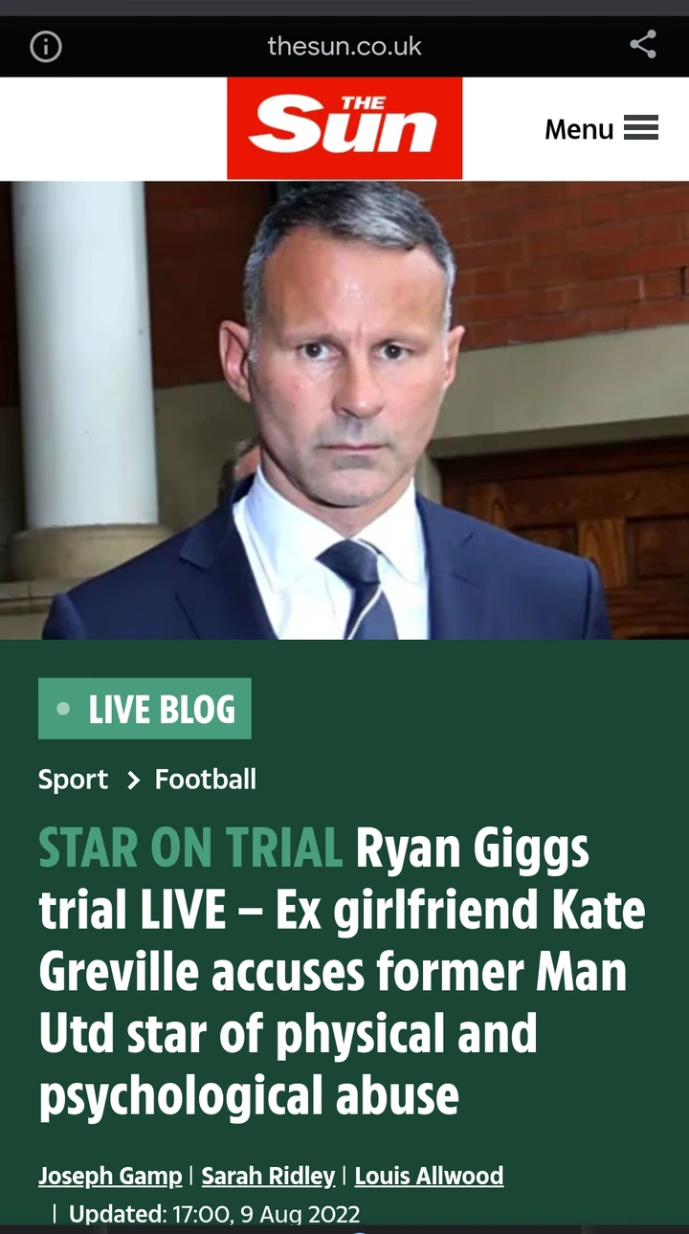
Task: View author Louis Allwood's profile
Action: click(430, 1176)
